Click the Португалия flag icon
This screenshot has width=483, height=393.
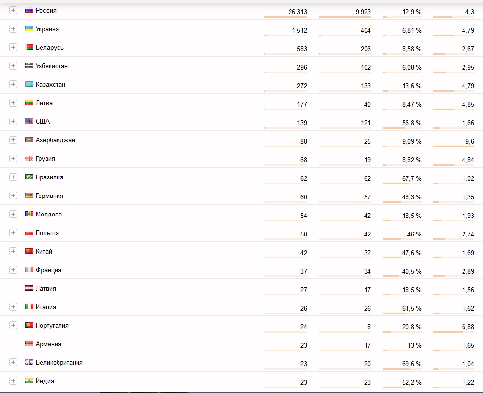[x=29, y=325]
